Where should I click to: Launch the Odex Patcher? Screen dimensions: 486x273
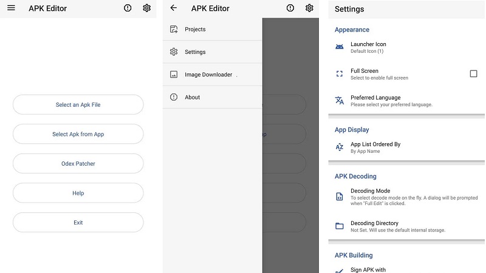coord(78,163)
